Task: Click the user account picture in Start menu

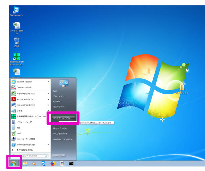Action: tap(64, 83)
